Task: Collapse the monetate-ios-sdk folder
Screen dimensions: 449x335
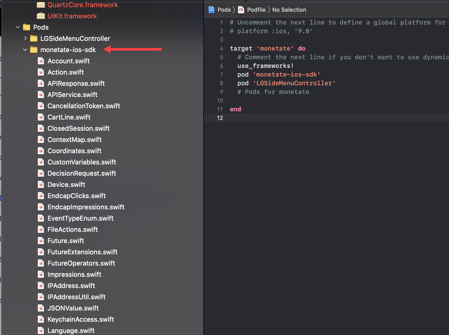Action: click(25, 50)
